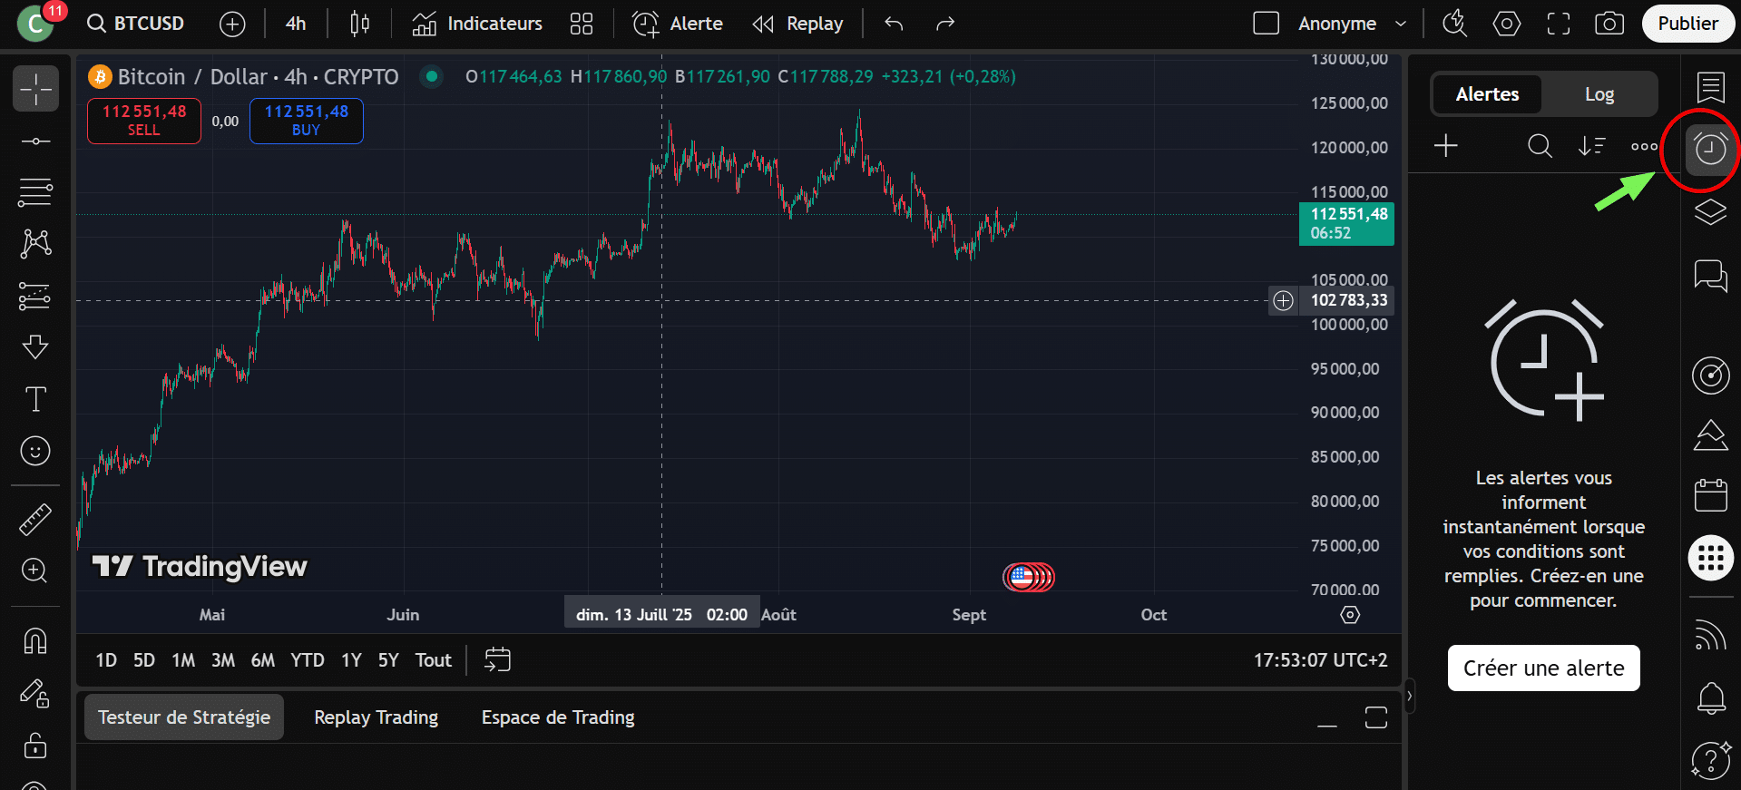Open the alerts clock icon in right sidebar
The height and width of the screenshot is (790, 1741).
tap(1710, 149)
